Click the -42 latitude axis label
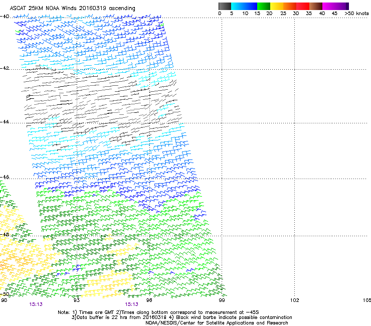371x326 pixels. click(5, 68)
